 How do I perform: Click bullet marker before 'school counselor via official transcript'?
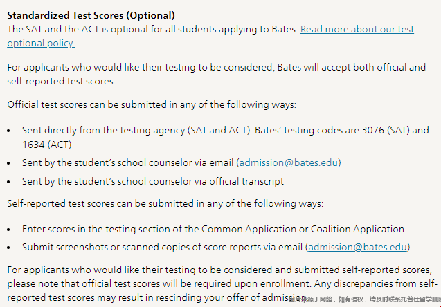click(x=8, y=182)
